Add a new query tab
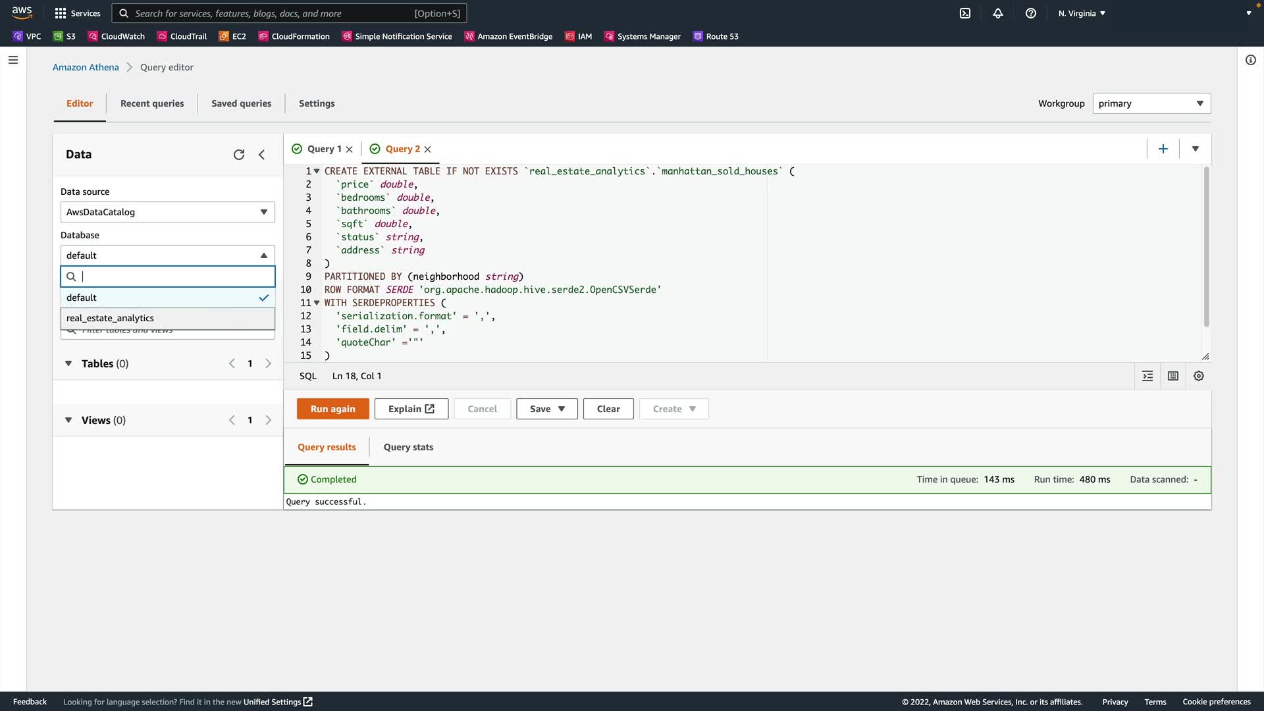The height and width of the screenshot is (711, 1264). pos(1163,149)
